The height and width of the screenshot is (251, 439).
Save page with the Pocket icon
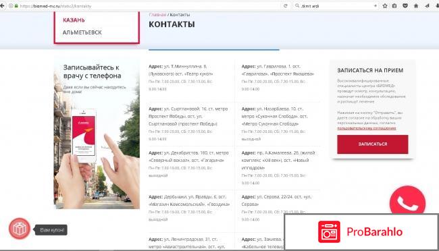tap(405, 6)
